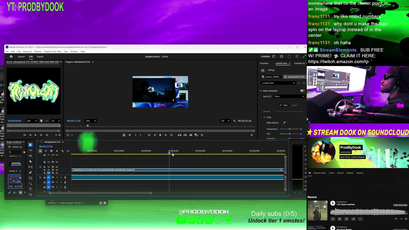409x230 pixels.
Task: Open the Workspaces icon next to LEARNING
Action: click(274, 57)
